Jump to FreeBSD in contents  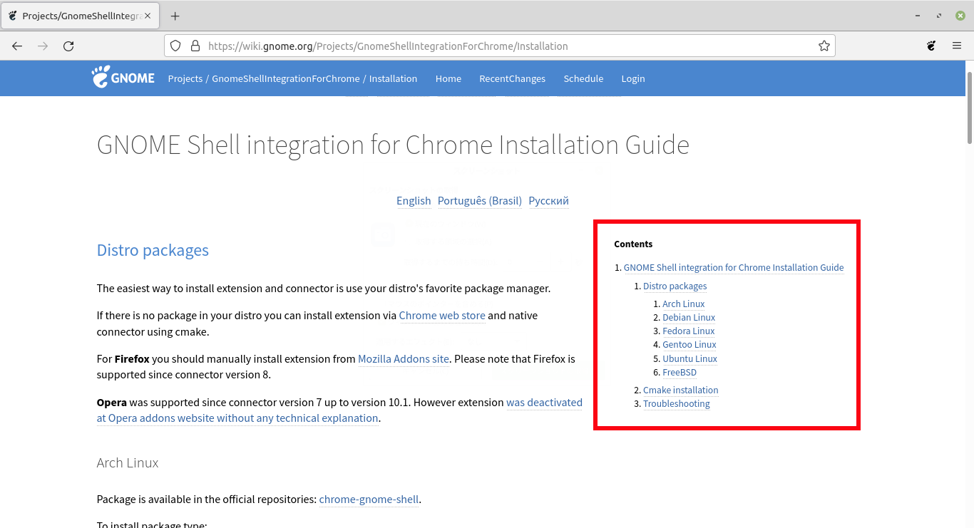click(680, 372)
